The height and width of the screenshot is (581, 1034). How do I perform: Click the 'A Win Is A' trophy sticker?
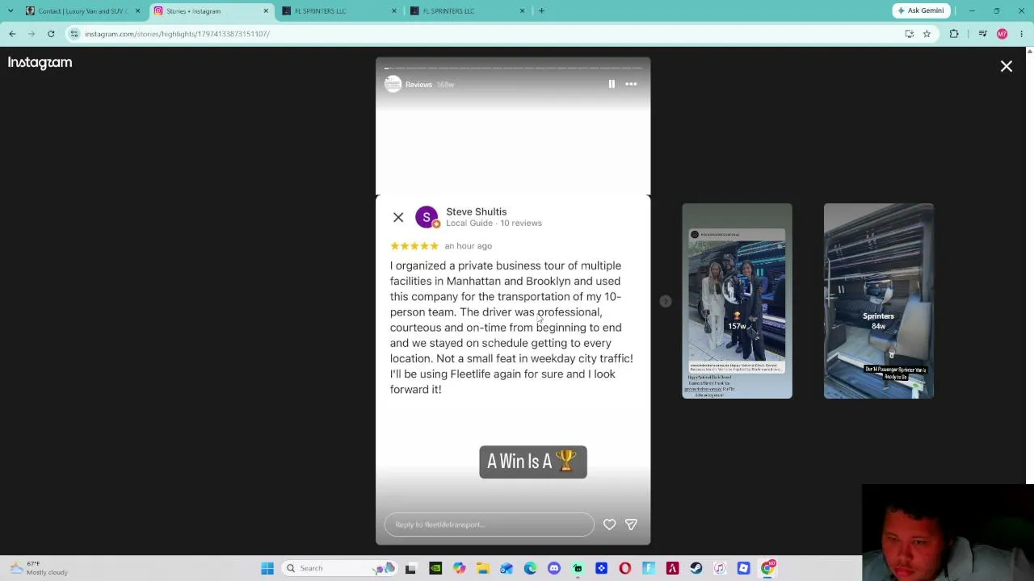533,462
